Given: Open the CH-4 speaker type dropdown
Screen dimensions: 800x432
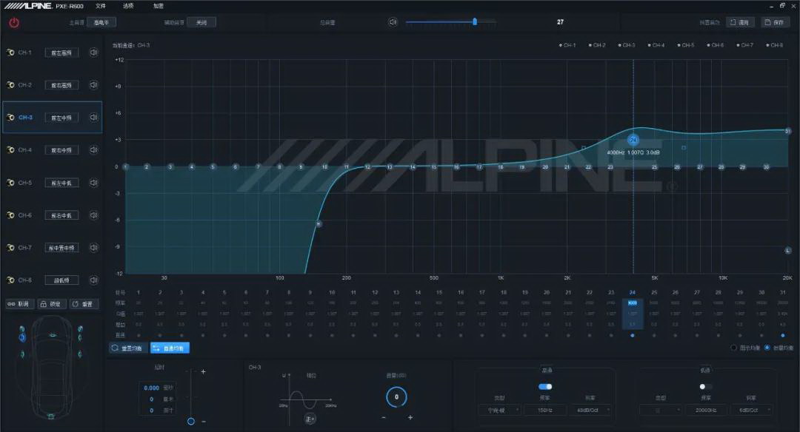Looking at the screenshot, I should 61,150.
